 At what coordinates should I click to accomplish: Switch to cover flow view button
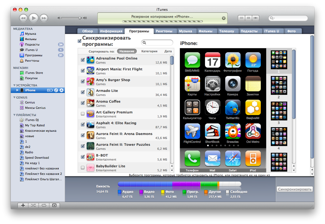[x=255, y=18]
